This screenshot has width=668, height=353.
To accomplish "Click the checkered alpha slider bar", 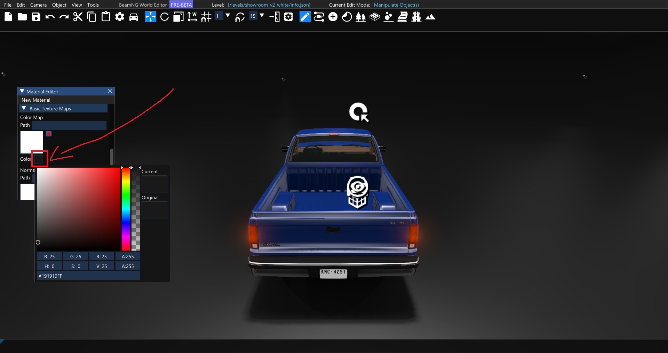I will [x=136, y=209].
